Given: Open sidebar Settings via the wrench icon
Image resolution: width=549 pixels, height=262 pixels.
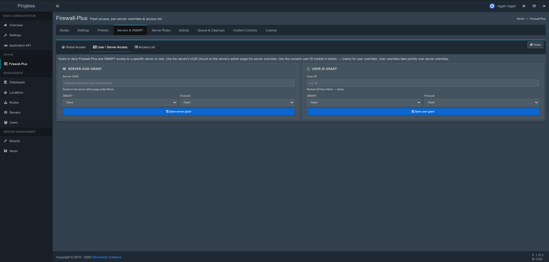Looking at the screenshot, I should coord(6,35).
